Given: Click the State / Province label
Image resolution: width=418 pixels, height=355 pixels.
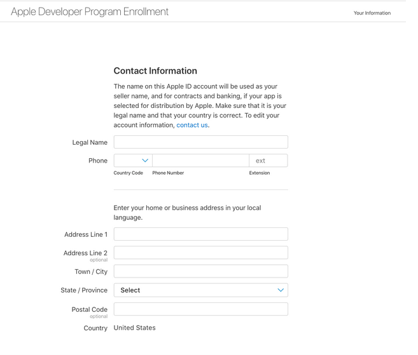Looking at the screenshot, I should pyautogui.click(x=84, y=290).
